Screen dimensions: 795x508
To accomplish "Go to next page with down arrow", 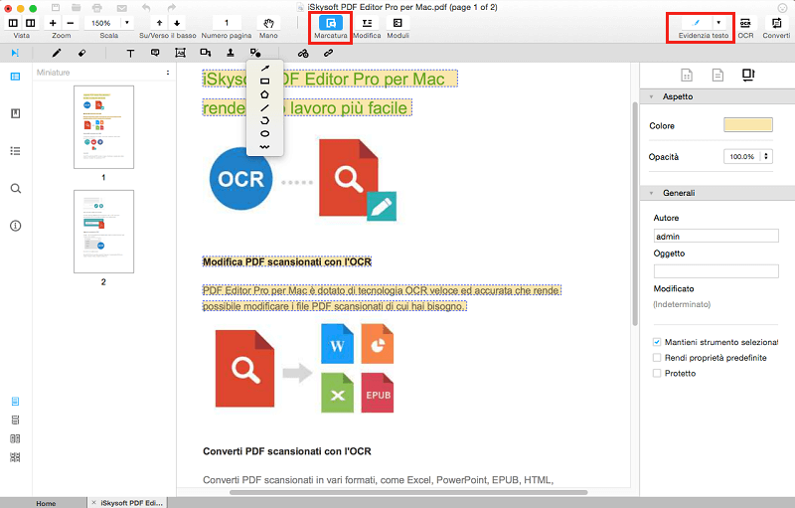I will 177,23.
